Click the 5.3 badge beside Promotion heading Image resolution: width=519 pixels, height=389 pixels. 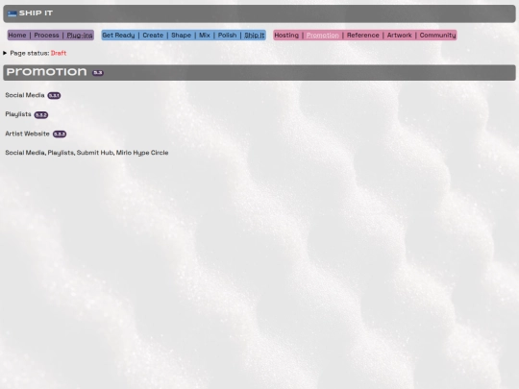click(98, 73)
